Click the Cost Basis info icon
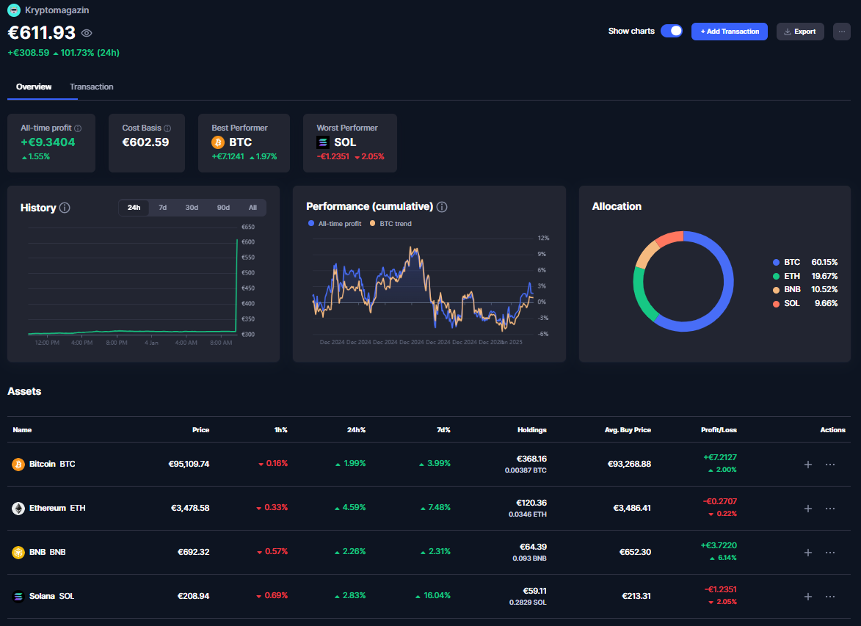Screen dimensions: 861x626 coord(167,128)
